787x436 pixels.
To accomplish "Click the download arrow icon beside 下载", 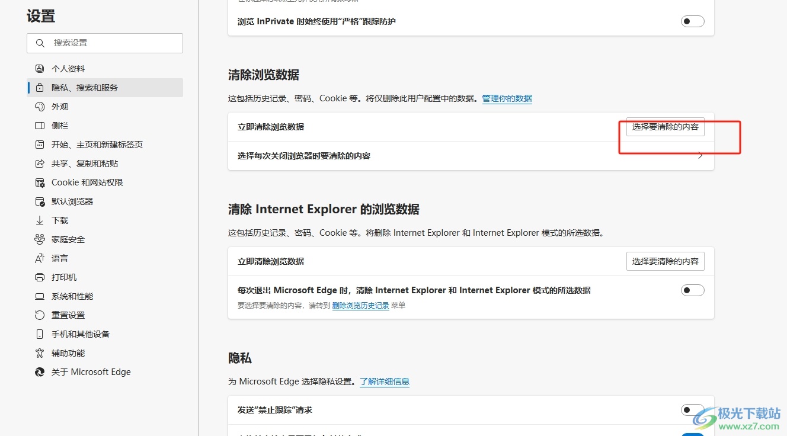I will pos(40,220).
